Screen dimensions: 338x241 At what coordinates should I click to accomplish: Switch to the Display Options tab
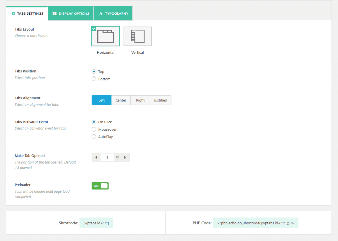70,13
